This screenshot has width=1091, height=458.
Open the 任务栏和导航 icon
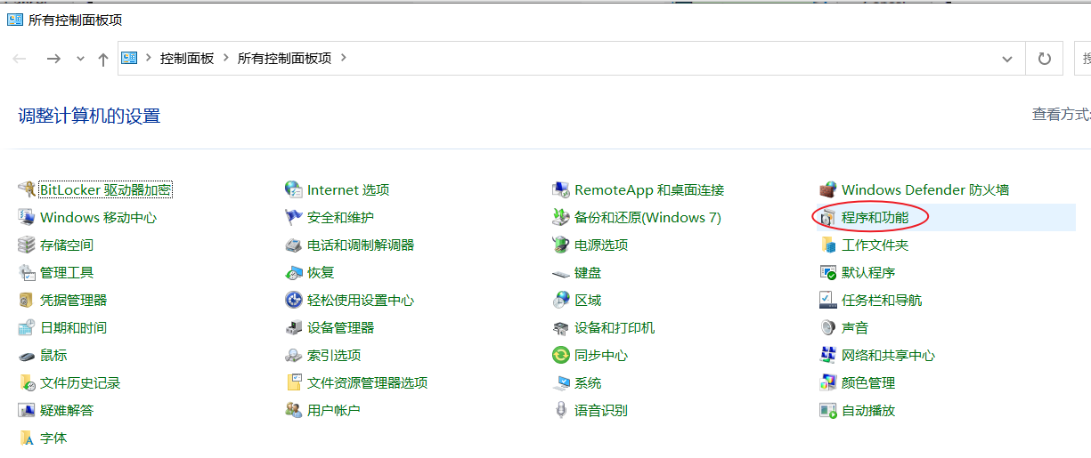[827, 300]
